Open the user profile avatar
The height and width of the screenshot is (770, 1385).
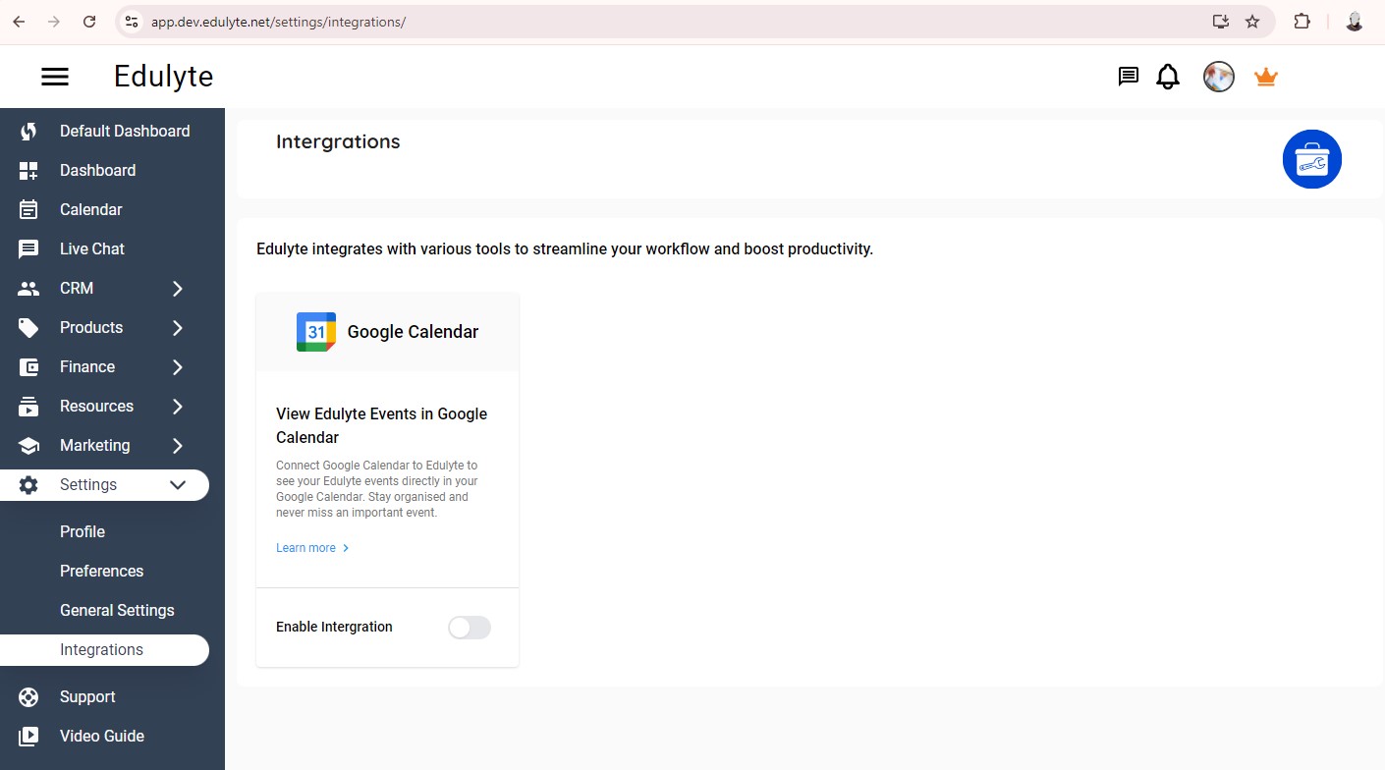[1218, 77]
